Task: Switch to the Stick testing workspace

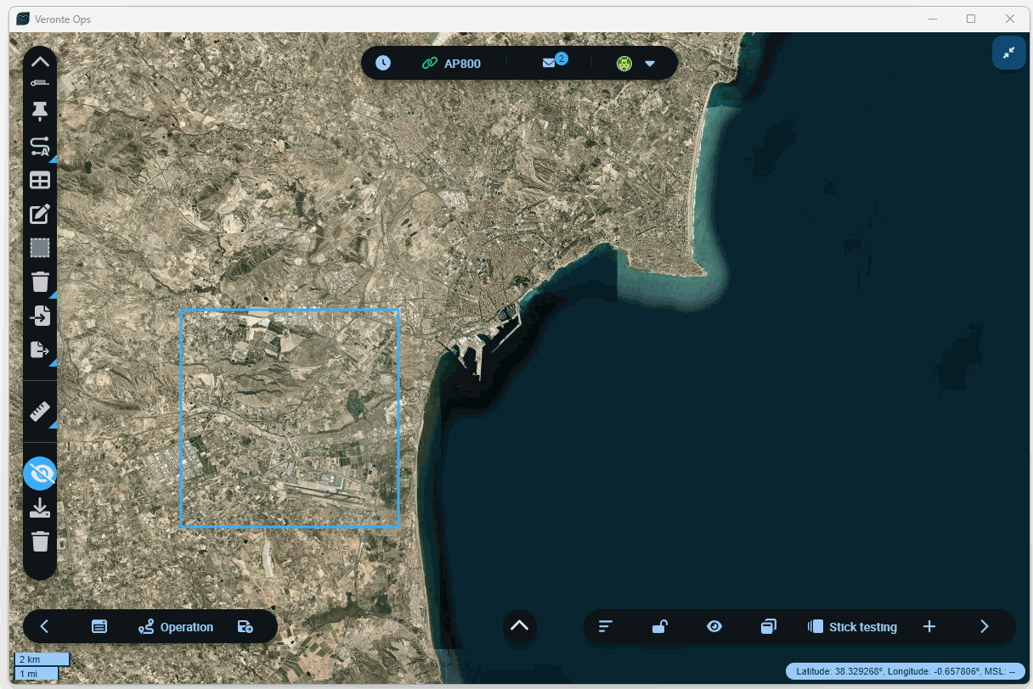Action: [x=852, y=627]
